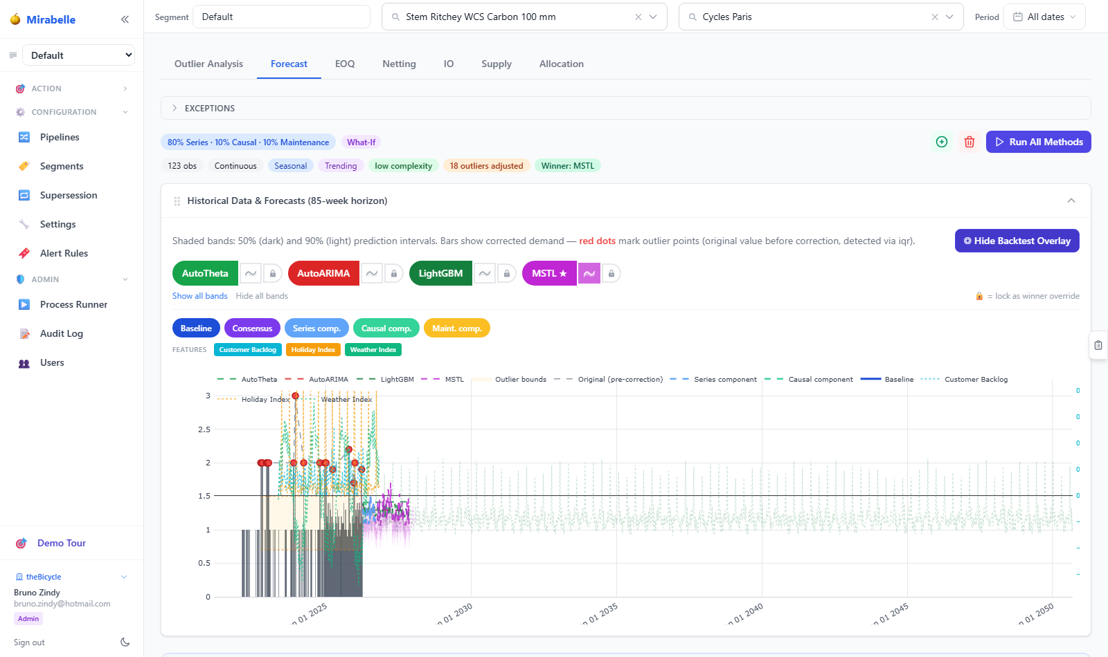Clear the Cycles Paris selection
Image resolution: width=1108 pixels, height=657 pixels.
[935, 17]
